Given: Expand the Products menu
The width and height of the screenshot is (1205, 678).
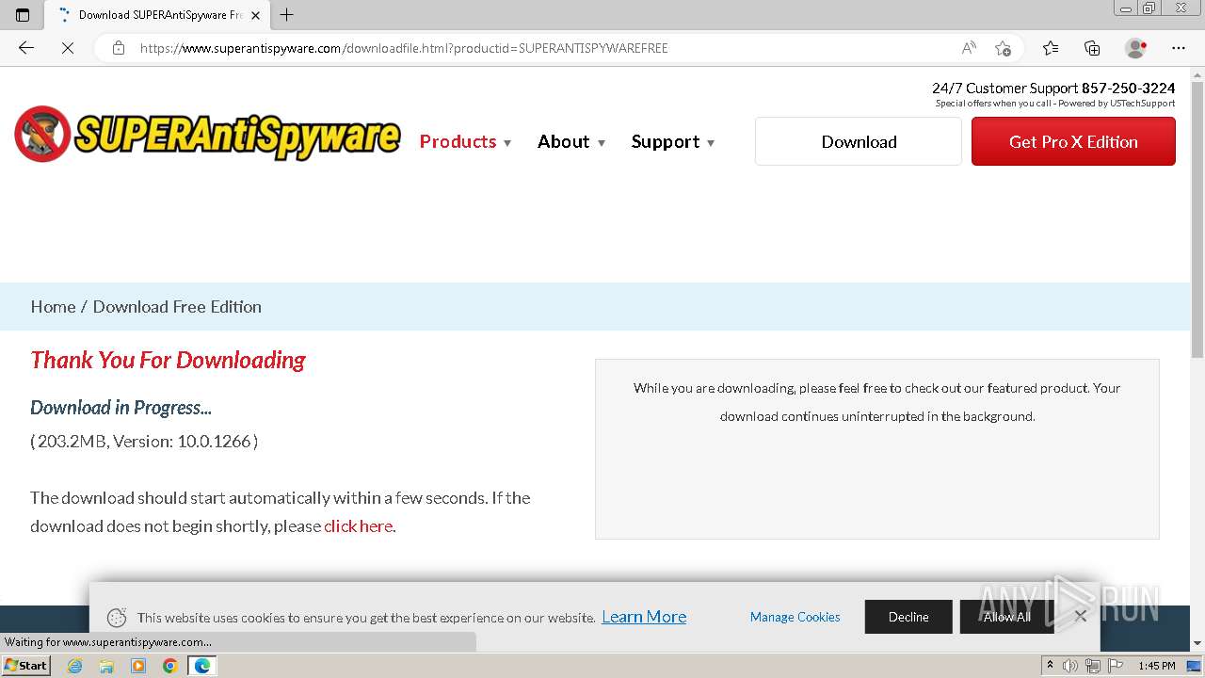Looking at the screenshot, I should (465, 141).
